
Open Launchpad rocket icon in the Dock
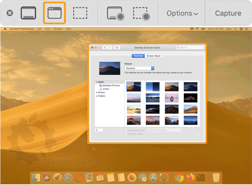tap(57, 178)
